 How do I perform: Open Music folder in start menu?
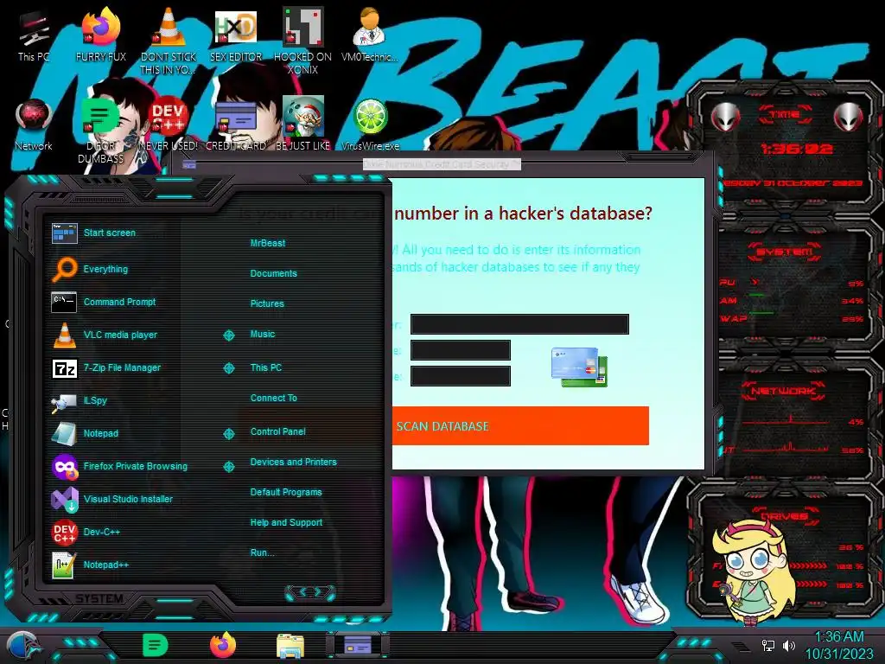(x=263, y=334)
